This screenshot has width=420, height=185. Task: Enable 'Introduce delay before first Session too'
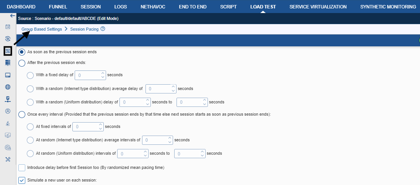tap(22, 168)
